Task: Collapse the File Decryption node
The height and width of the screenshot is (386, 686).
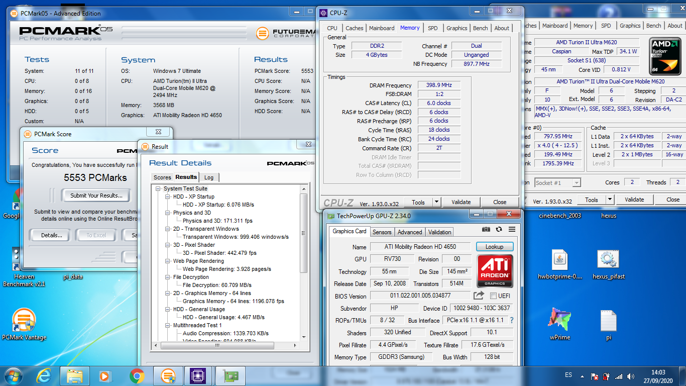Action: (x=168, y=277)
